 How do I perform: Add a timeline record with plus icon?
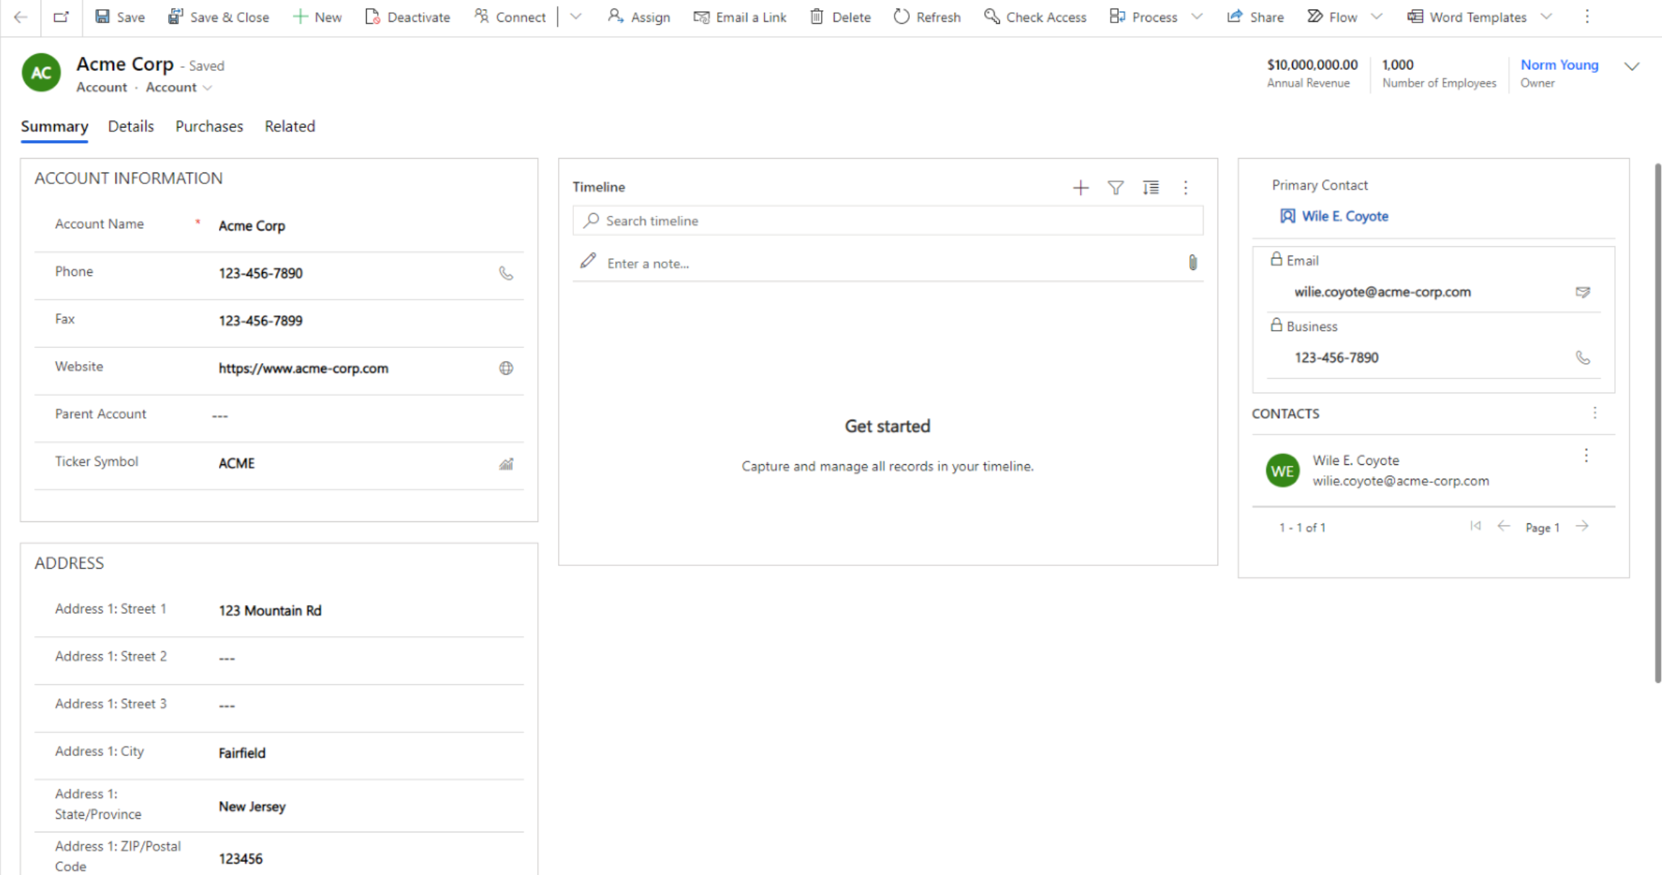[1080, 188]
